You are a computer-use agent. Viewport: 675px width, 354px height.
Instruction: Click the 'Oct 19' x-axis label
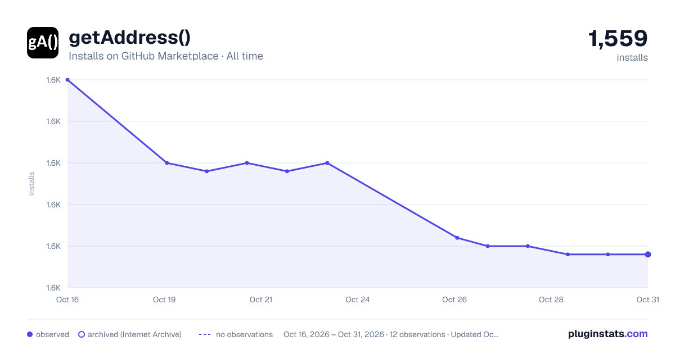(164, 299)
